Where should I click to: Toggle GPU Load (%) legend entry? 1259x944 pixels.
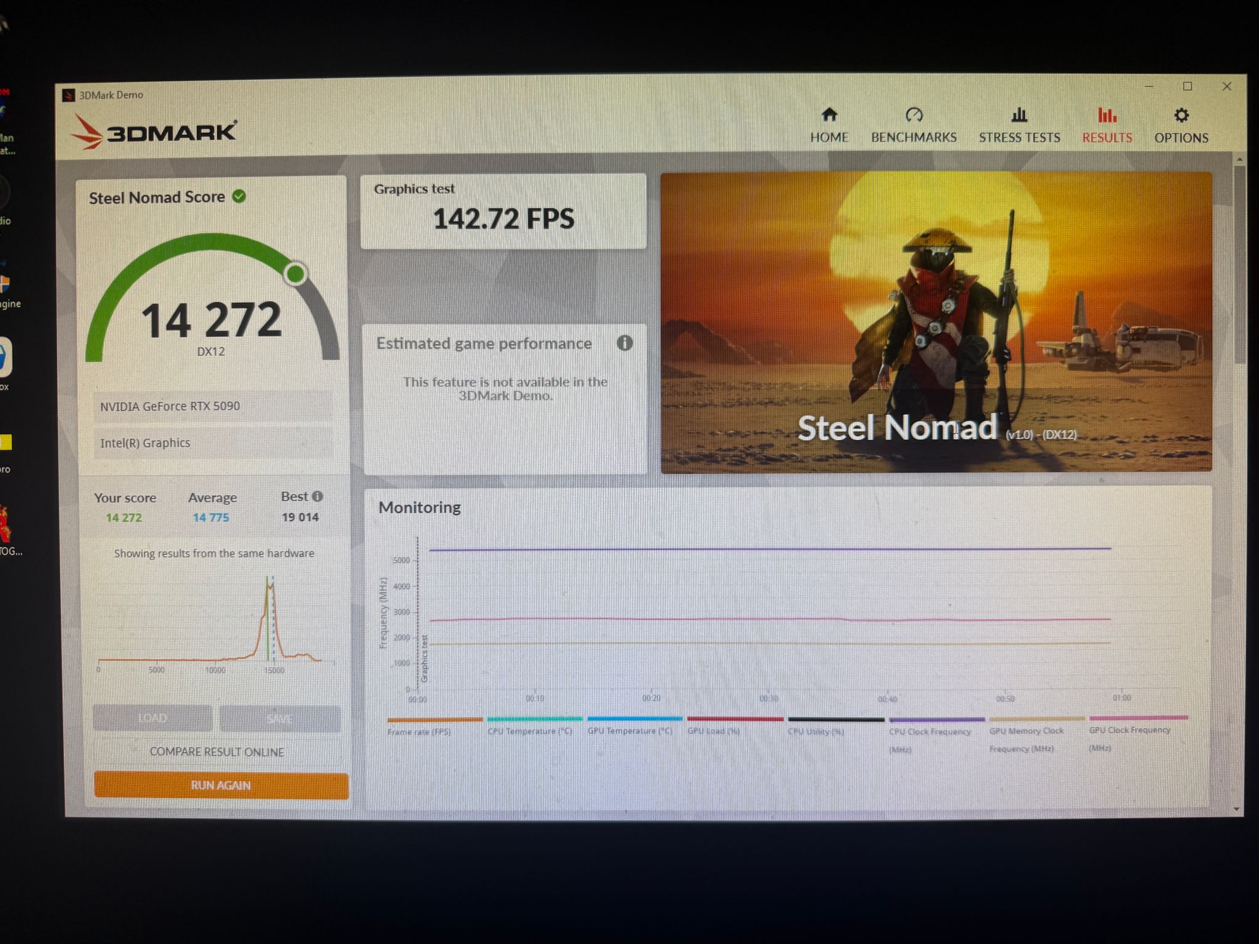(x=735, y=725)
